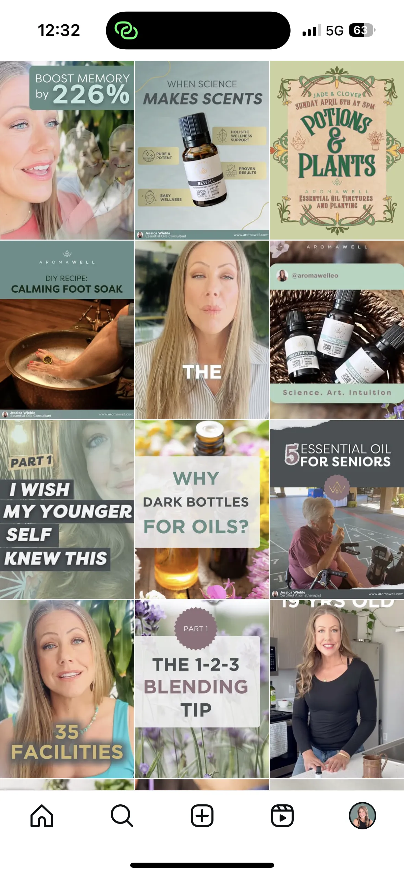
Task: View Why Dark Bottles For Oils post
Action: (x=202, y=509)
